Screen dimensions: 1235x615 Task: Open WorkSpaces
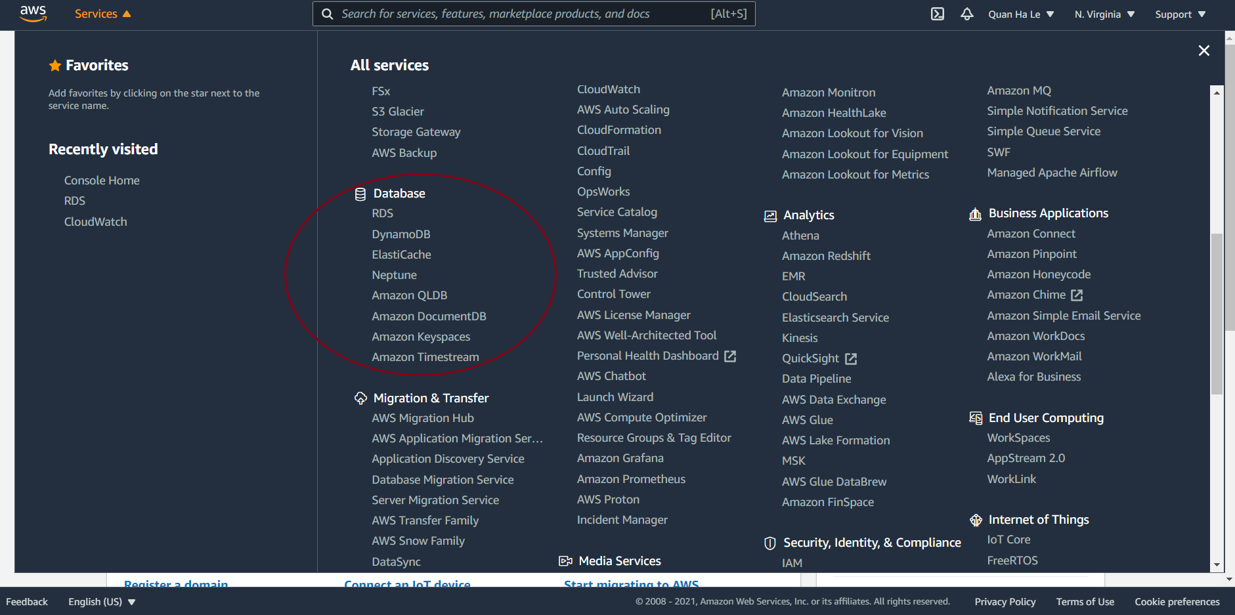[x=1019, y=438]
